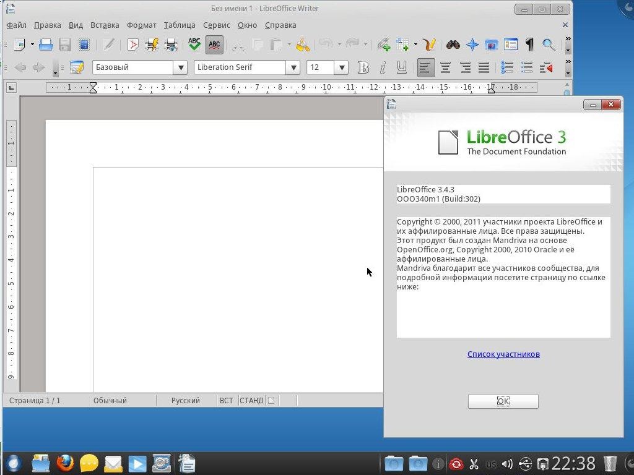Toggle Justified alignment
634x475 pixels.
click(484, 67)
